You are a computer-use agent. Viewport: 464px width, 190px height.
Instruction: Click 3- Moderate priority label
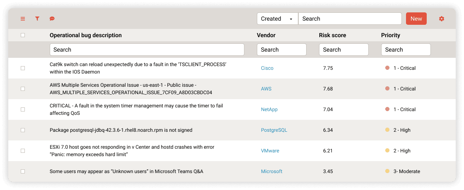point(406,171)
